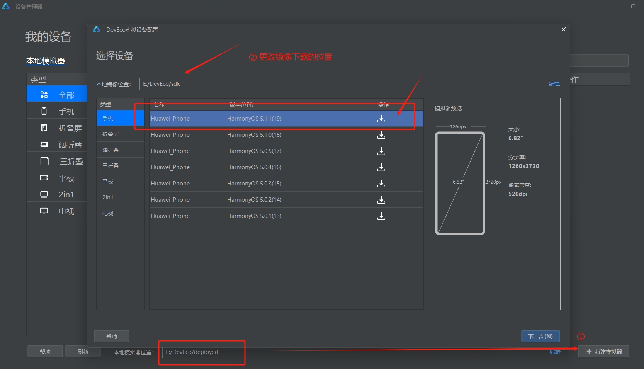Download HarmonyOS 5.1.1(19) image
The height and width of the screenshot is (369, 644).
click(381, 119)
